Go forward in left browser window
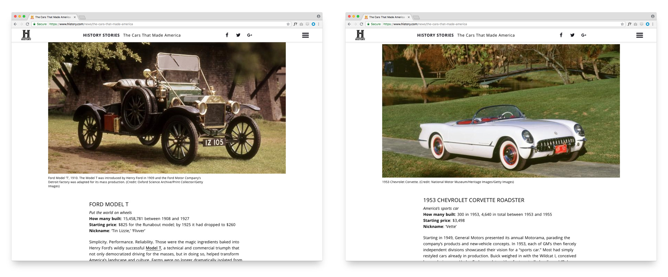Screen dimensions: 668x277 click(x=21, y=24)
